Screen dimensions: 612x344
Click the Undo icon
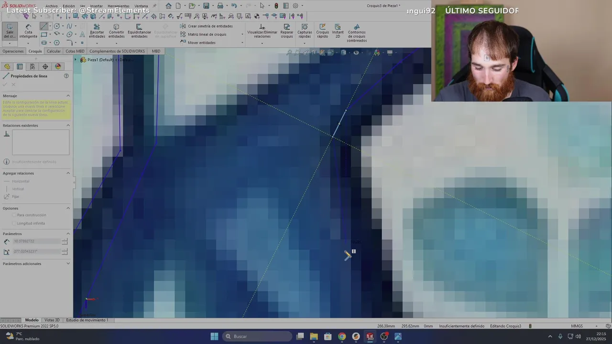234,6
